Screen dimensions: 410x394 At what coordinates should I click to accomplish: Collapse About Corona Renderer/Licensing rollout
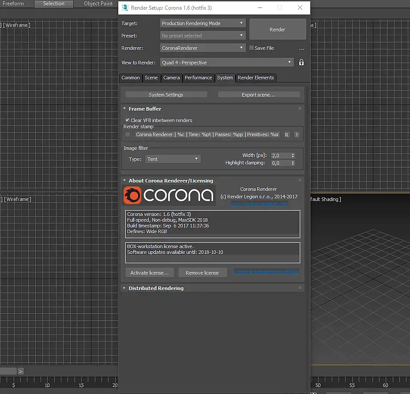click(x=124, y=180)
